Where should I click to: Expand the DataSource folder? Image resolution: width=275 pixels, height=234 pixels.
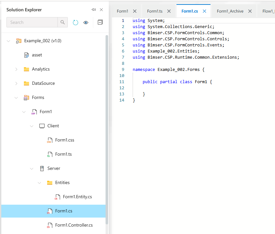[x=16, y=83]
